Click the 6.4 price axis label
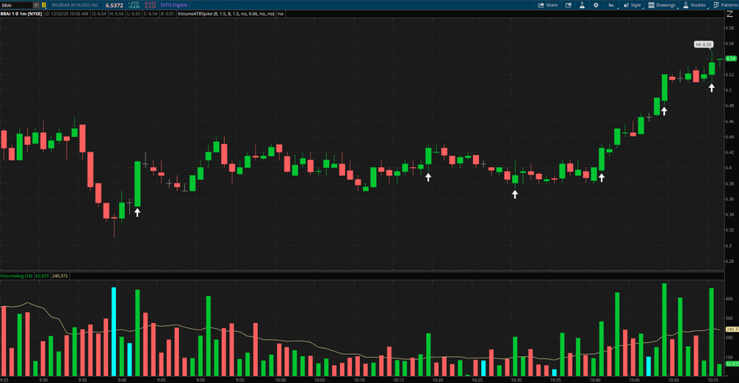This screenshot has height=383, width=739. point(729,168)
